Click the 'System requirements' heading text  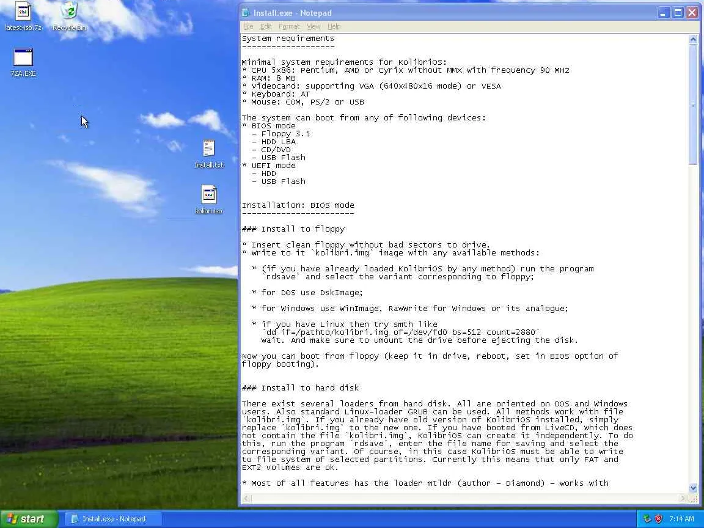coord(288,38)
